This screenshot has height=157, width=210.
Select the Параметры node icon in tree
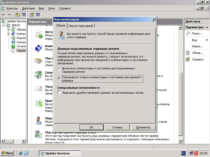13,51
